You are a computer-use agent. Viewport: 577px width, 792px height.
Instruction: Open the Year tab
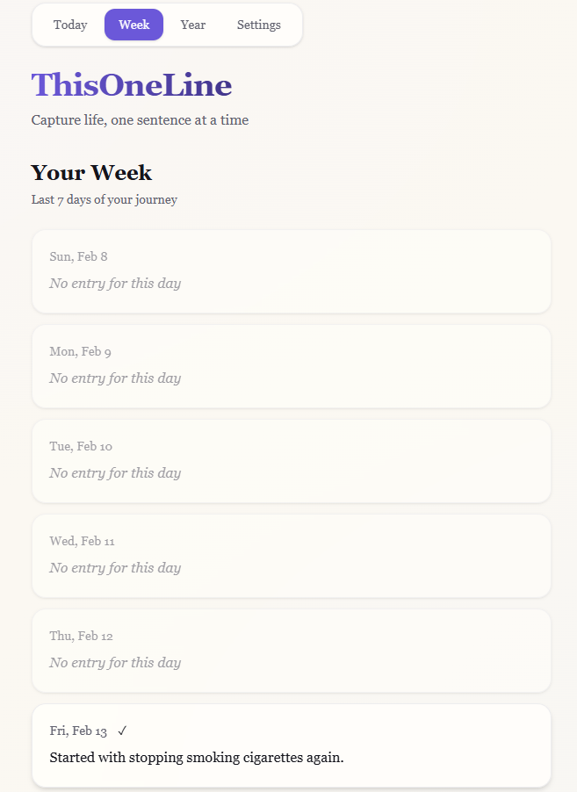point(193,25)
